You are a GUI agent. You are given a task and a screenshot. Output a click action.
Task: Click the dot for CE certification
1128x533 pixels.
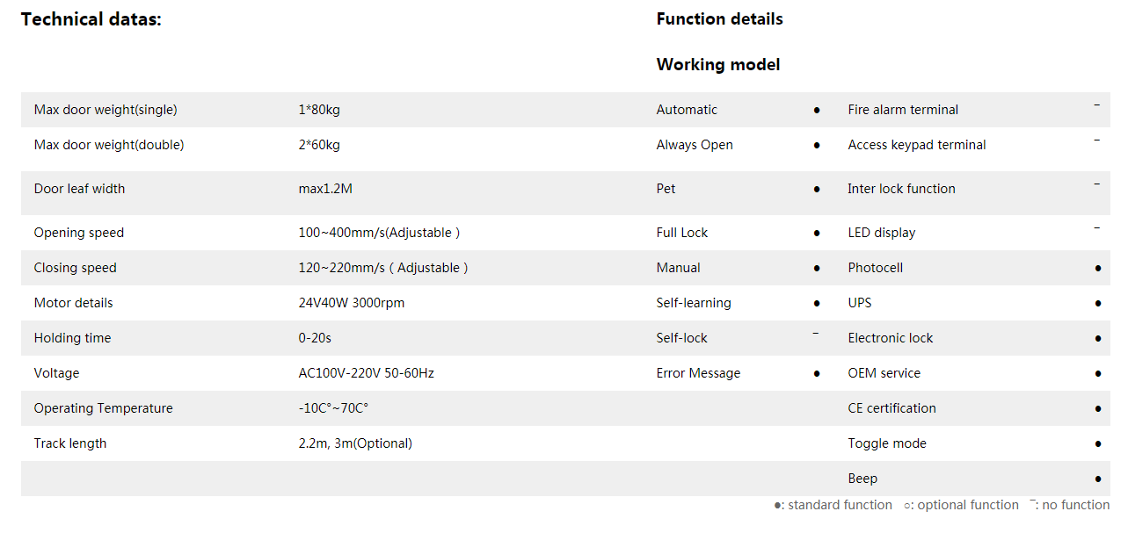point(1098,409)
